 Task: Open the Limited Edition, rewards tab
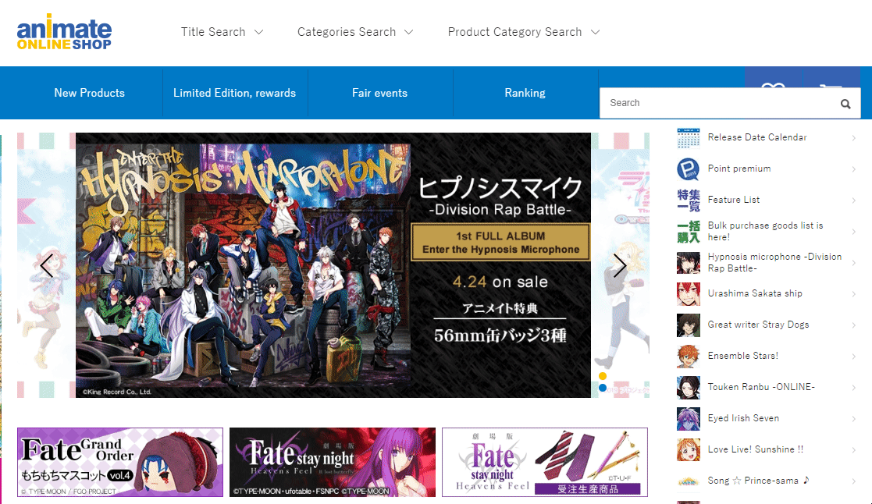click(x=235, y=93)
